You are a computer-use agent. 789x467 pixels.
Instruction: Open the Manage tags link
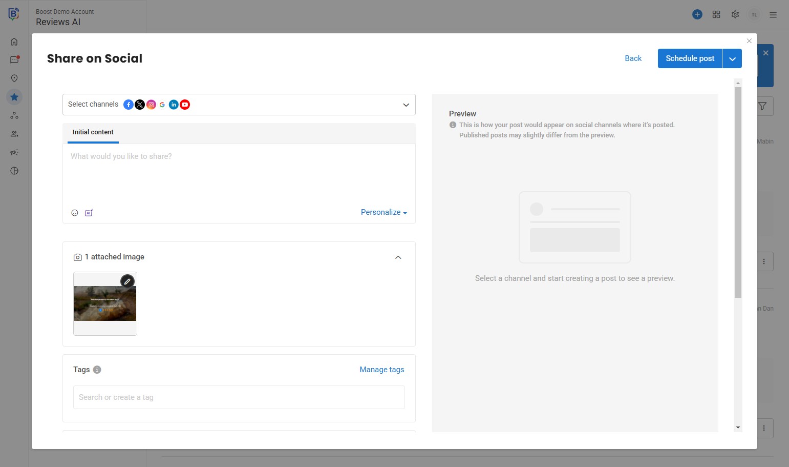pyautogui.click(x=381, y=370)
